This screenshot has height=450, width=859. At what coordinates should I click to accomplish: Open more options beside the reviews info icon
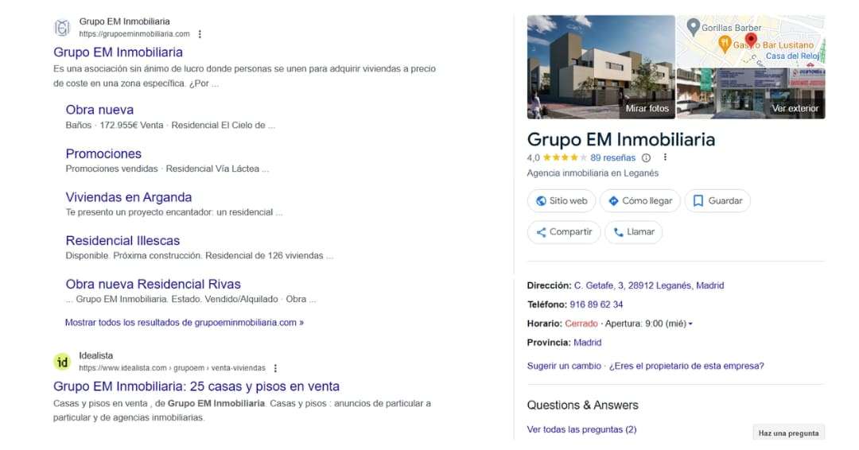click(x=665, y=157)
